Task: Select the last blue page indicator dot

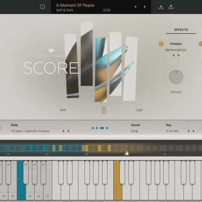Action: pyautogui.click(x=107, y=128)
